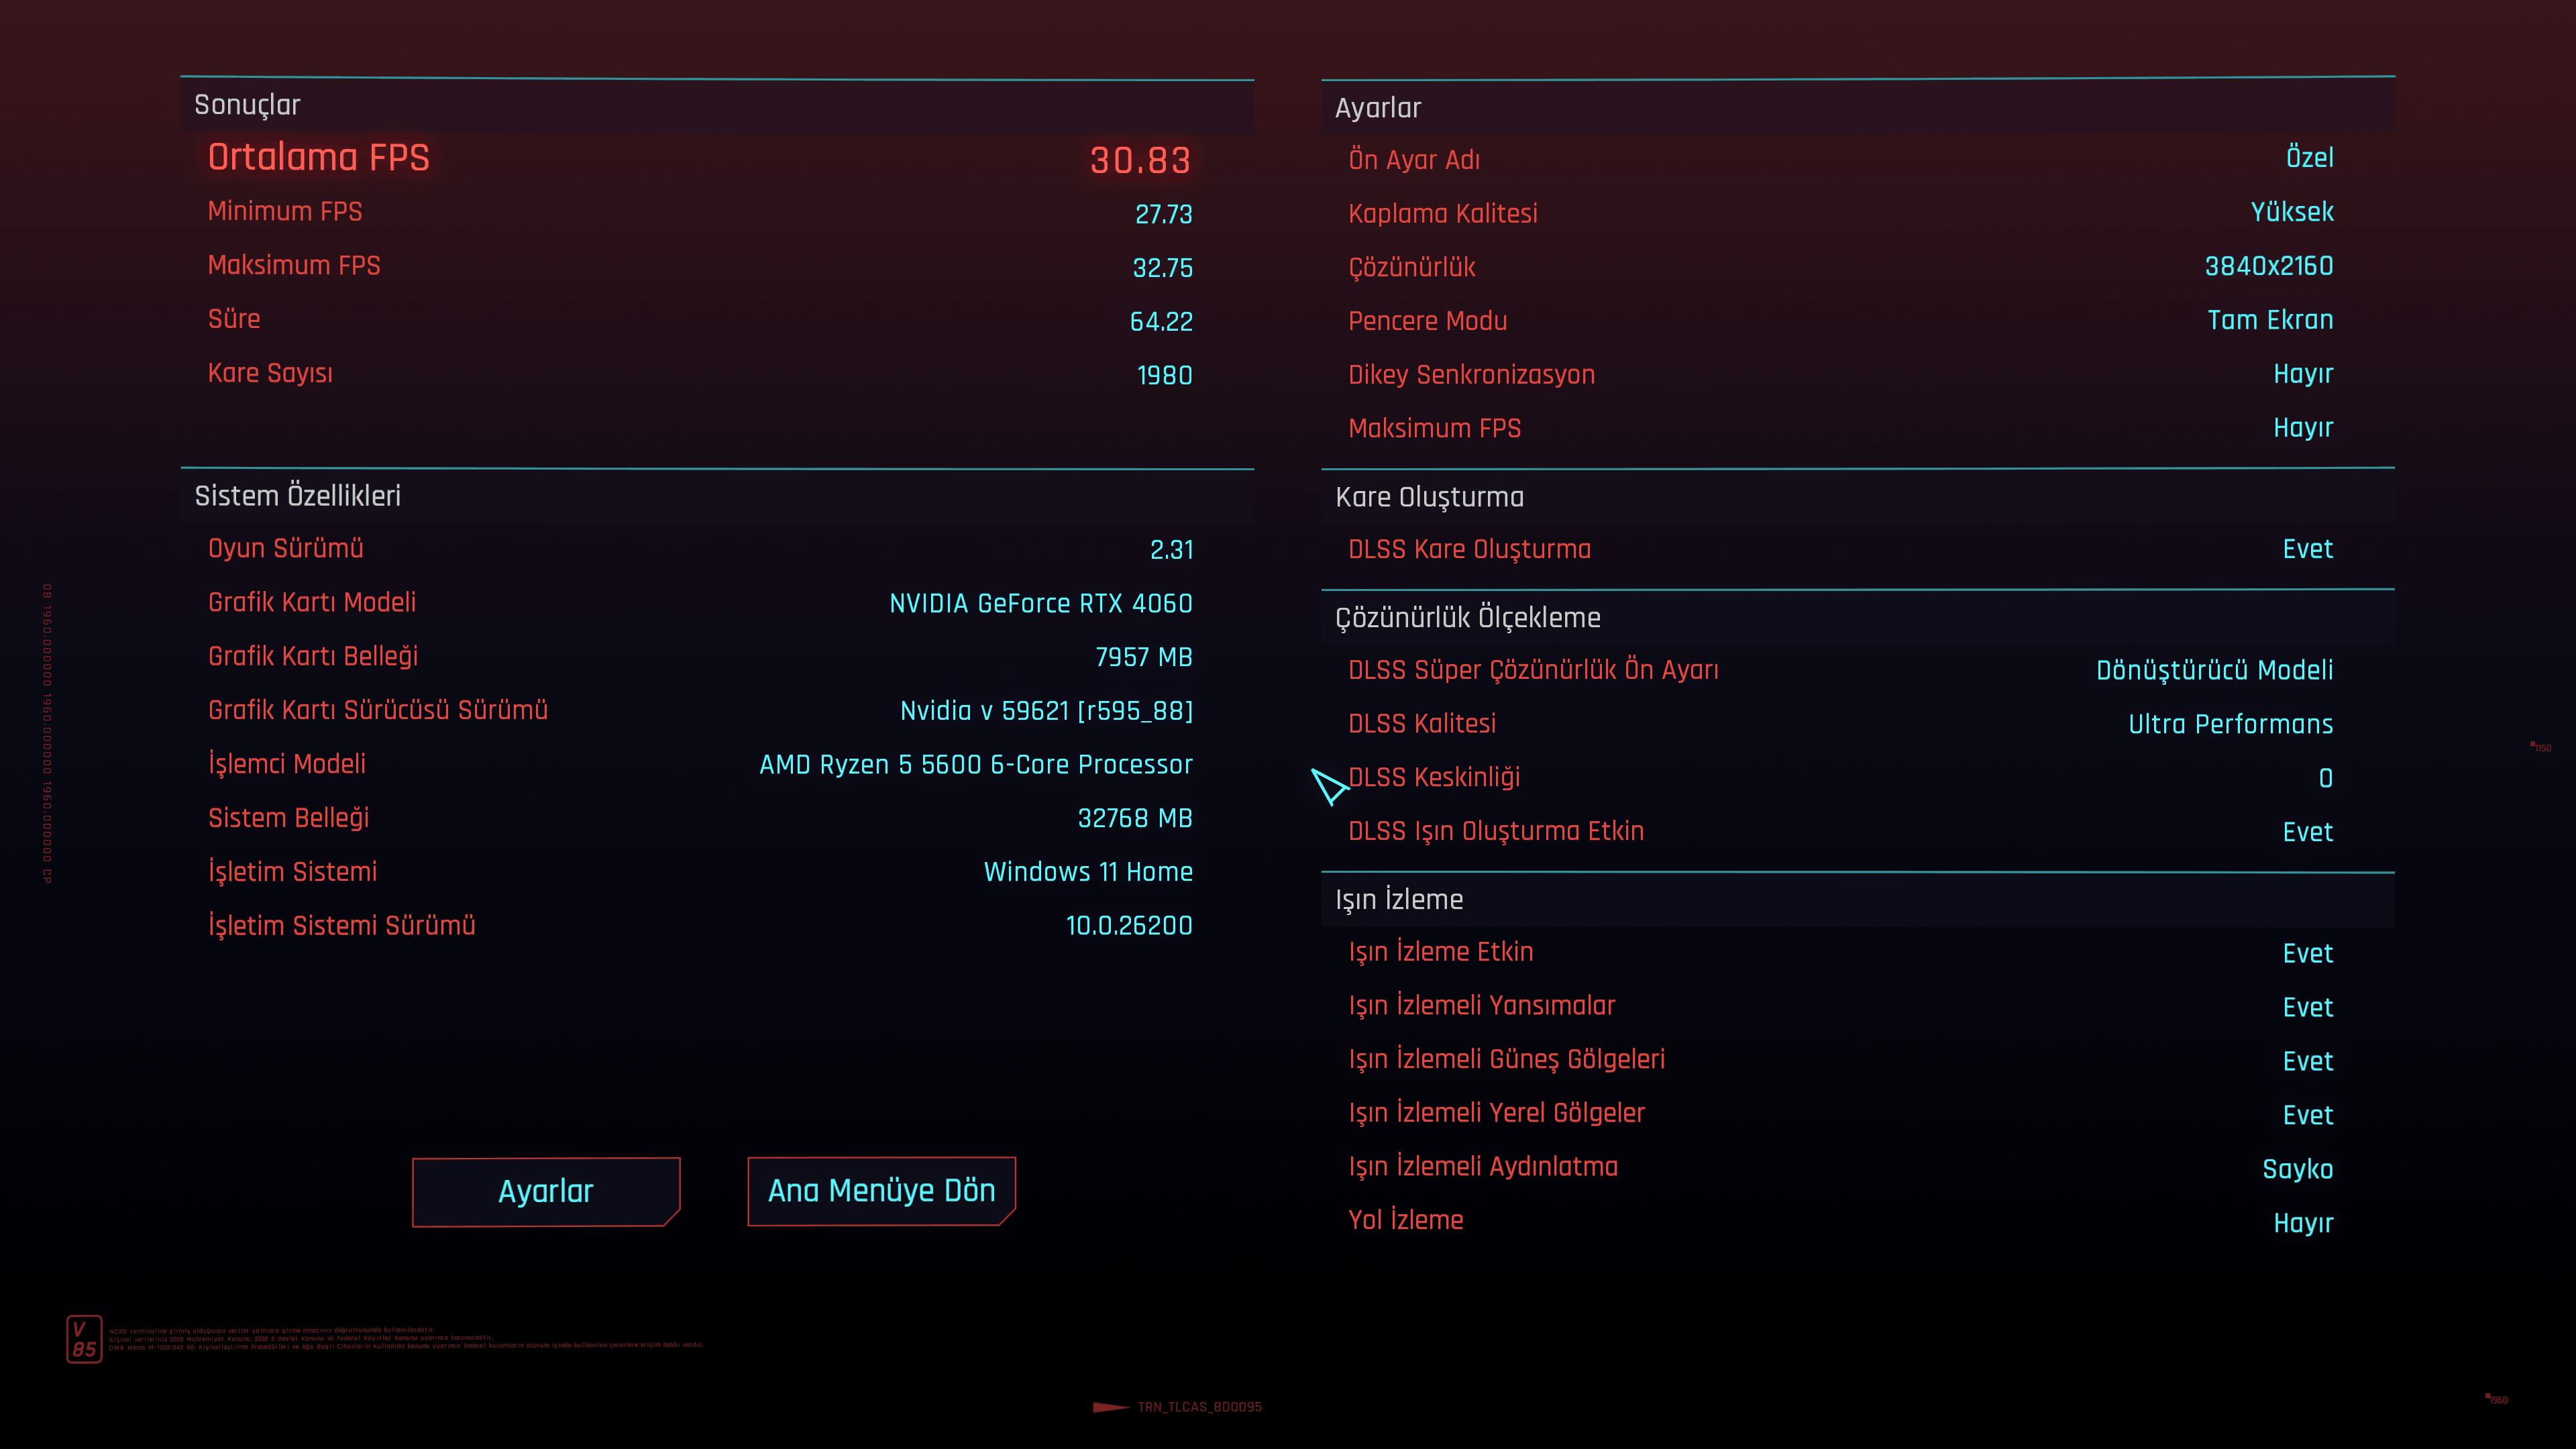Click DLSS Kare Oluşturma value Evet
This screenshot has height=1449, width=2576.
point(2307,549)
